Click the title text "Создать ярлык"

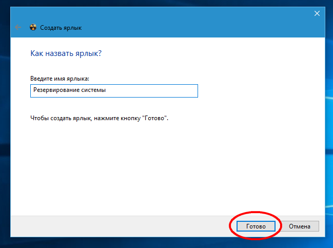[x=61, y=28]
